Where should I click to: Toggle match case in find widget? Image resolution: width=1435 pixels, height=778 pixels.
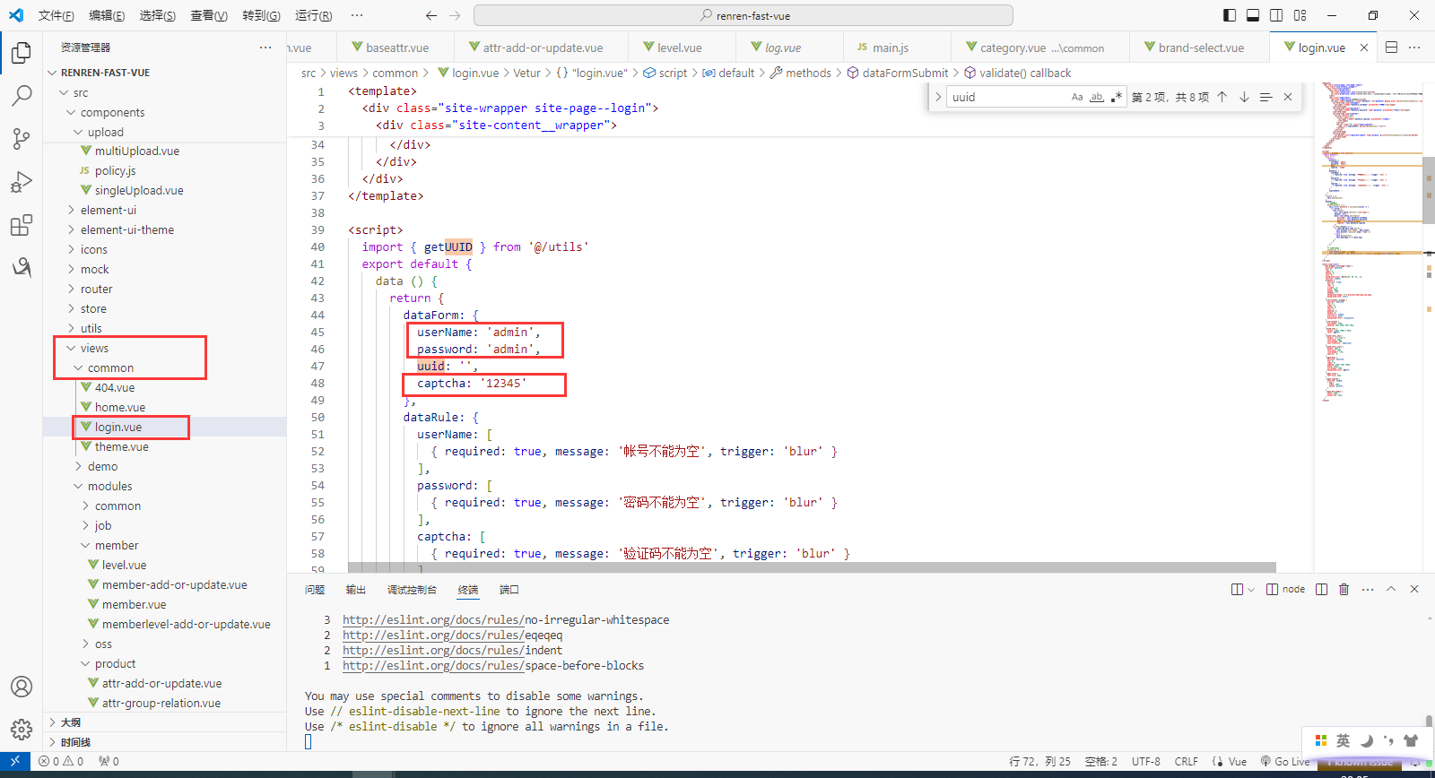1077,97
